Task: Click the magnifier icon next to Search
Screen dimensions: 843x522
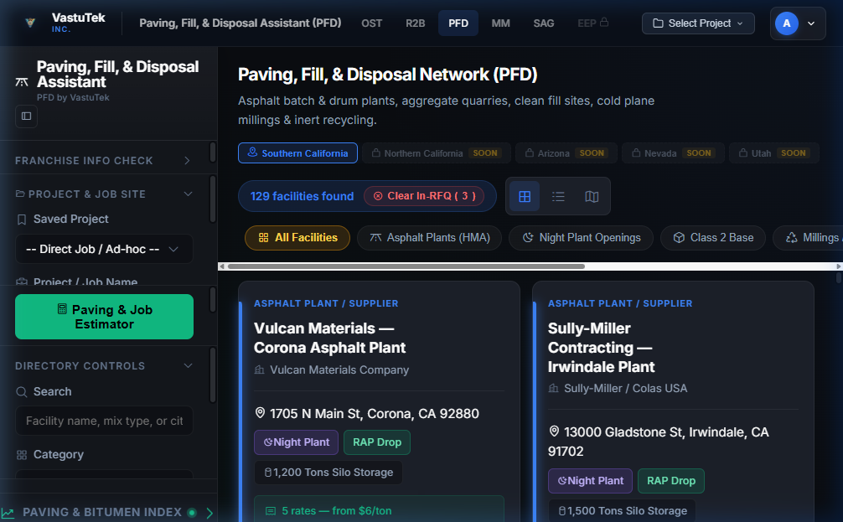Action: click(22, 392)
